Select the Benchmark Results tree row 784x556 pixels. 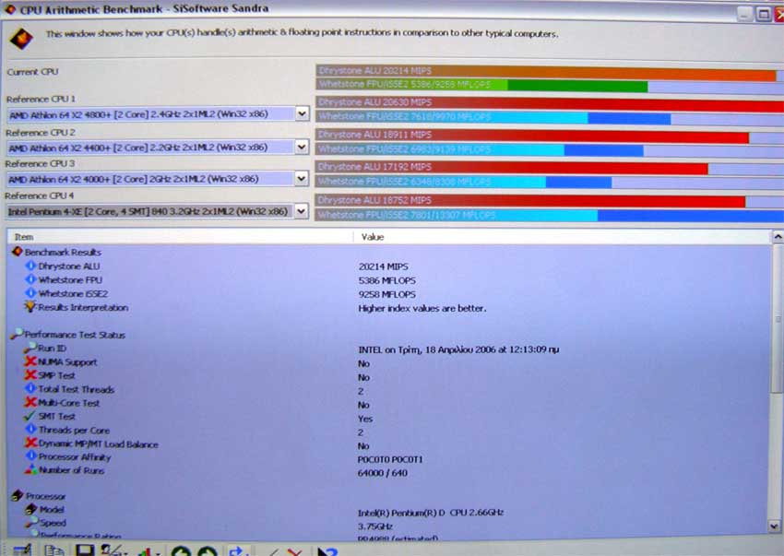[x=63, y=252]
